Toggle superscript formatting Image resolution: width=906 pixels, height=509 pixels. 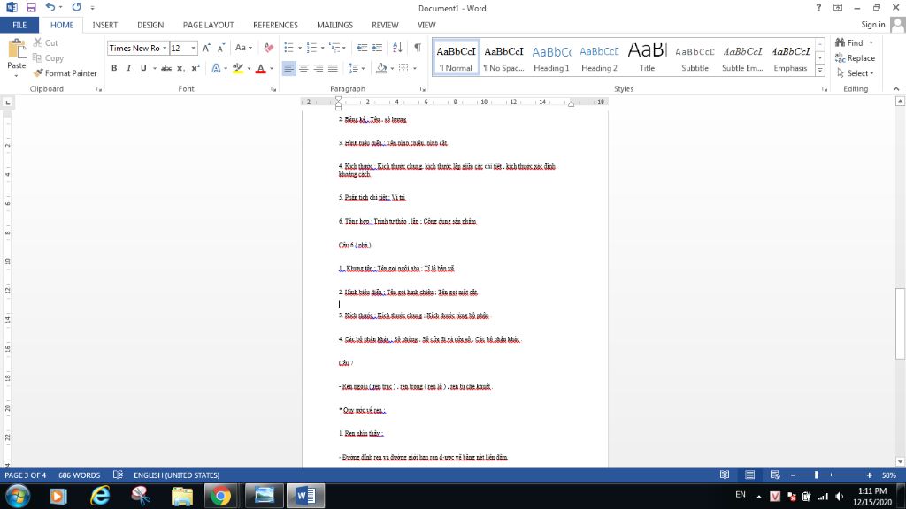196,68
